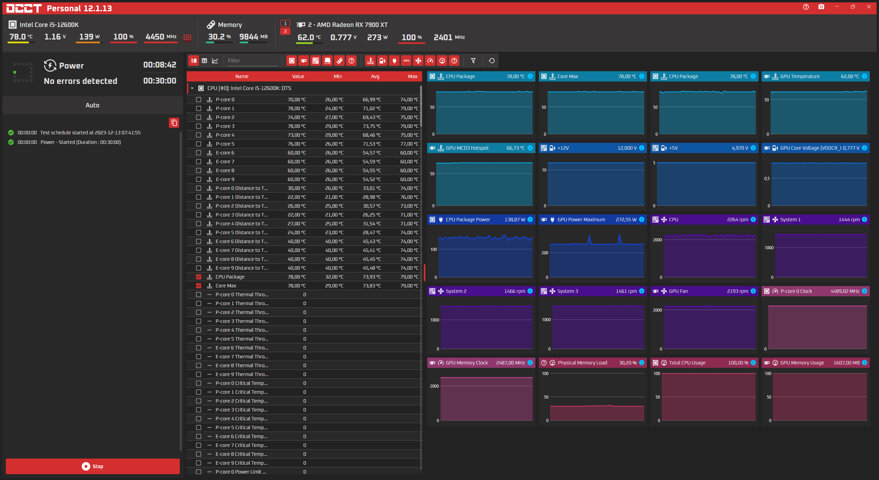
Task: Switch to the graphs-only monitoring view
Action: tap(215, 61)
